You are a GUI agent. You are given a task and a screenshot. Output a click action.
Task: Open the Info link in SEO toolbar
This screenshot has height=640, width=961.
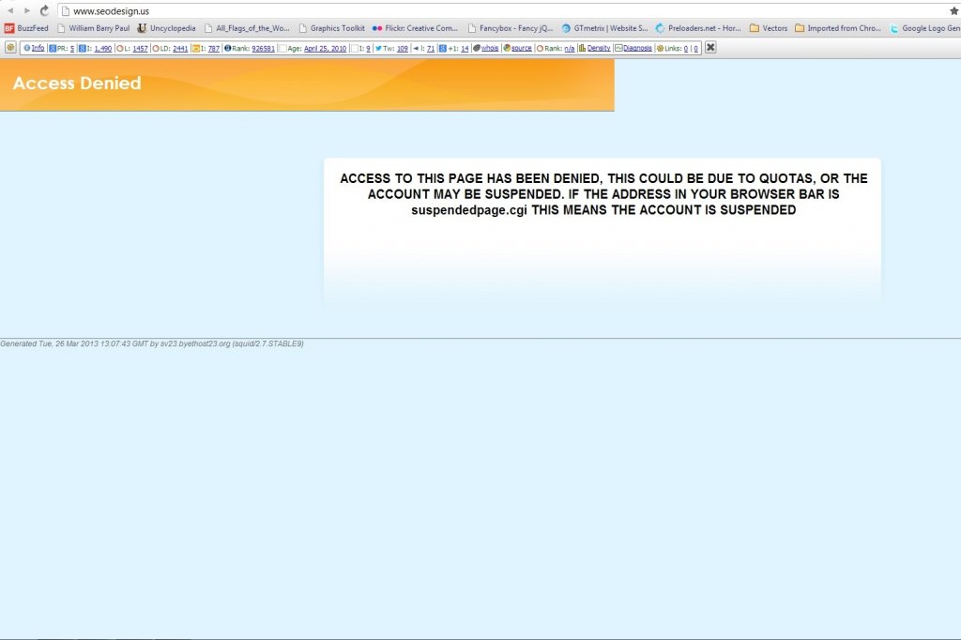pos(38,48)
